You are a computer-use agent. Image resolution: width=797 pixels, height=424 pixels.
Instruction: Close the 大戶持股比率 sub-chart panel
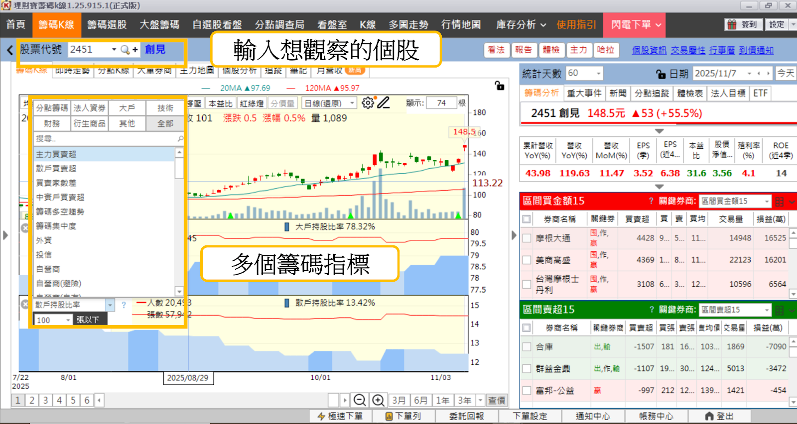pos(25,228)
